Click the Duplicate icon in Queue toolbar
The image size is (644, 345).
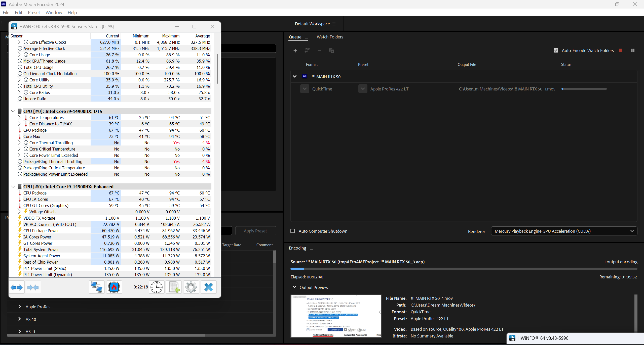pos(331,51)
